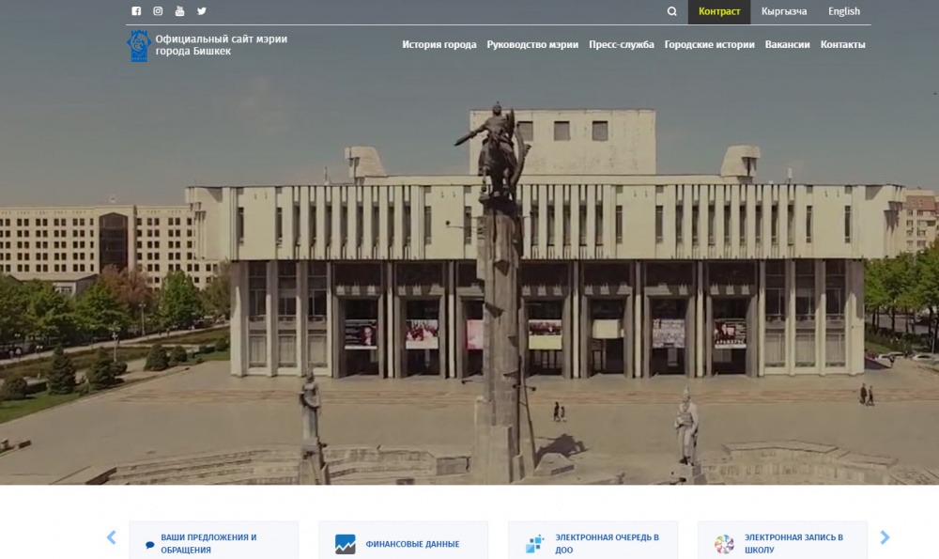Click the Bishkek city emblem logo
939x559 pixels.
tap(139, 45)
